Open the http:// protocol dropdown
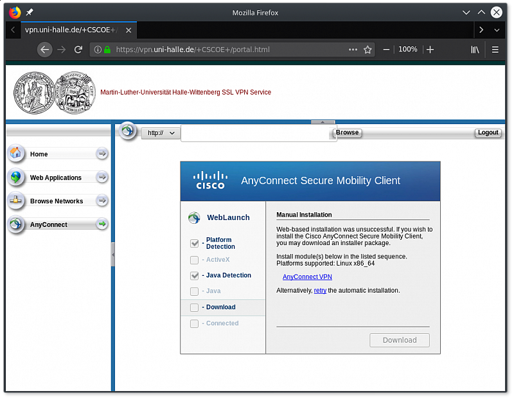 pyautogui.click(x=161, y=133)
